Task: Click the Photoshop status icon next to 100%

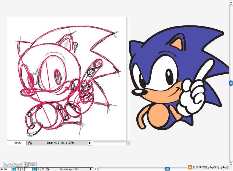Action: [30, 143]
